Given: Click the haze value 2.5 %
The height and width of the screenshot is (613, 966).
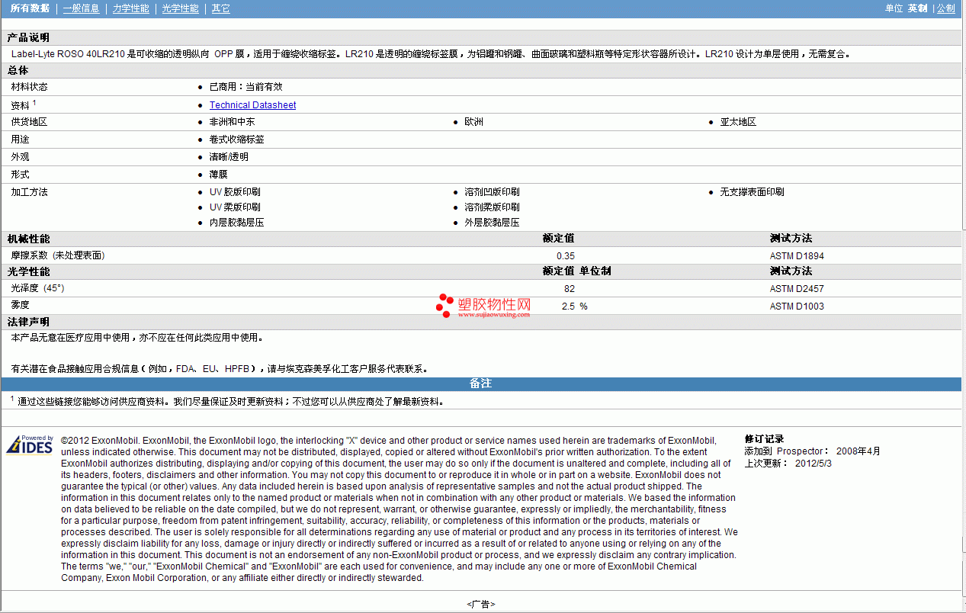Looking at the screenshot, I should pyautogui.click(x=574, y=306).
